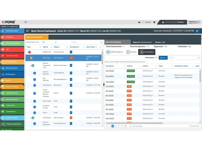Click exception count badge for Cell Thawing
This screenshot has height=151, width=202.
pyautogui.click(x=71, y=118)
